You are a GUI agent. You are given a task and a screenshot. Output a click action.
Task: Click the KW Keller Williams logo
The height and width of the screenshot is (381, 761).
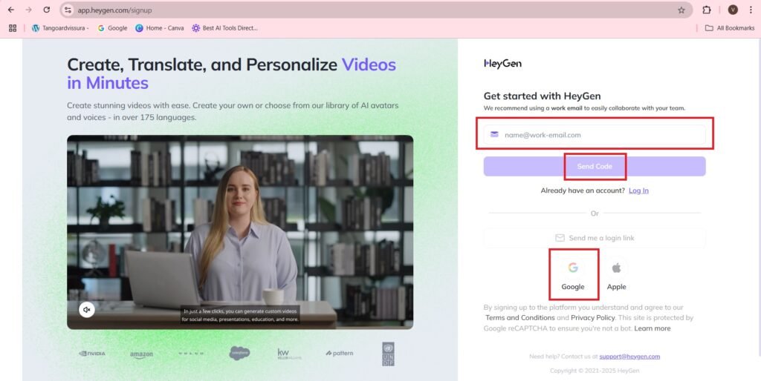289,354
